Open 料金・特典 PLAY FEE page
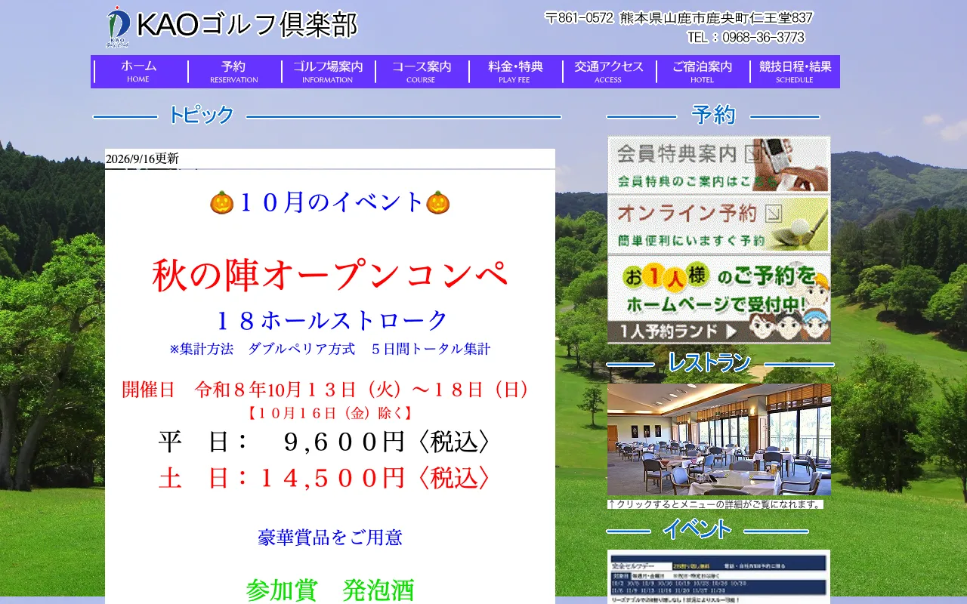The image size is (967, 604). click(515, 72)
